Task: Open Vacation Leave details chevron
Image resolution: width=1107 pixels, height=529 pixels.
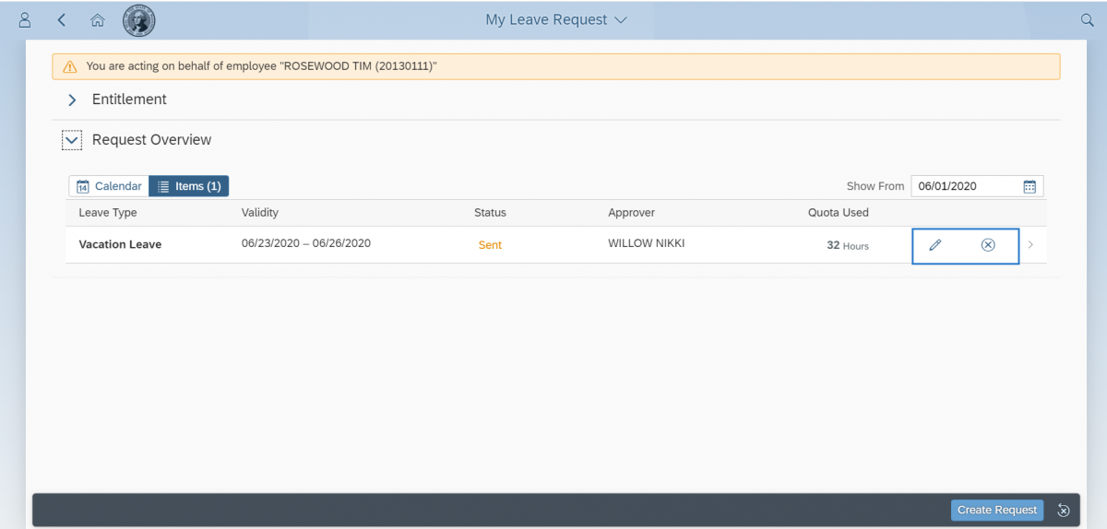Action: tap(1030, 245)
